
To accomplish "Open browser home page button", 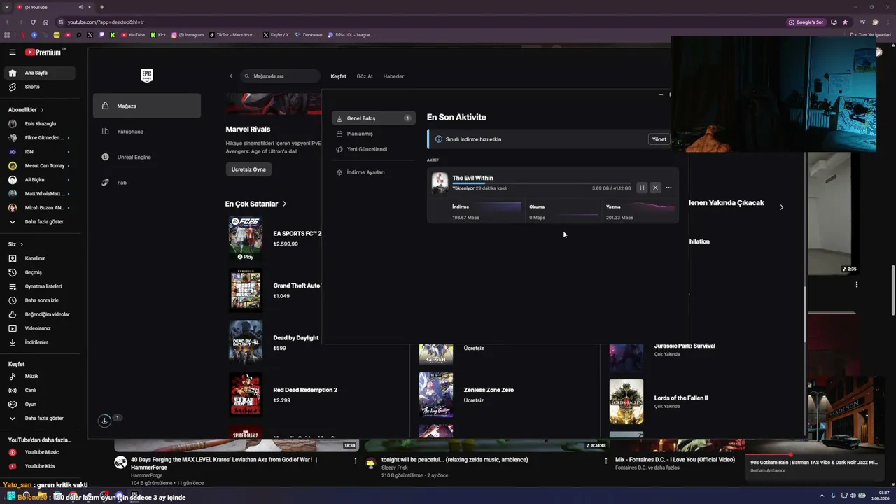I will [x=46, y=22].
